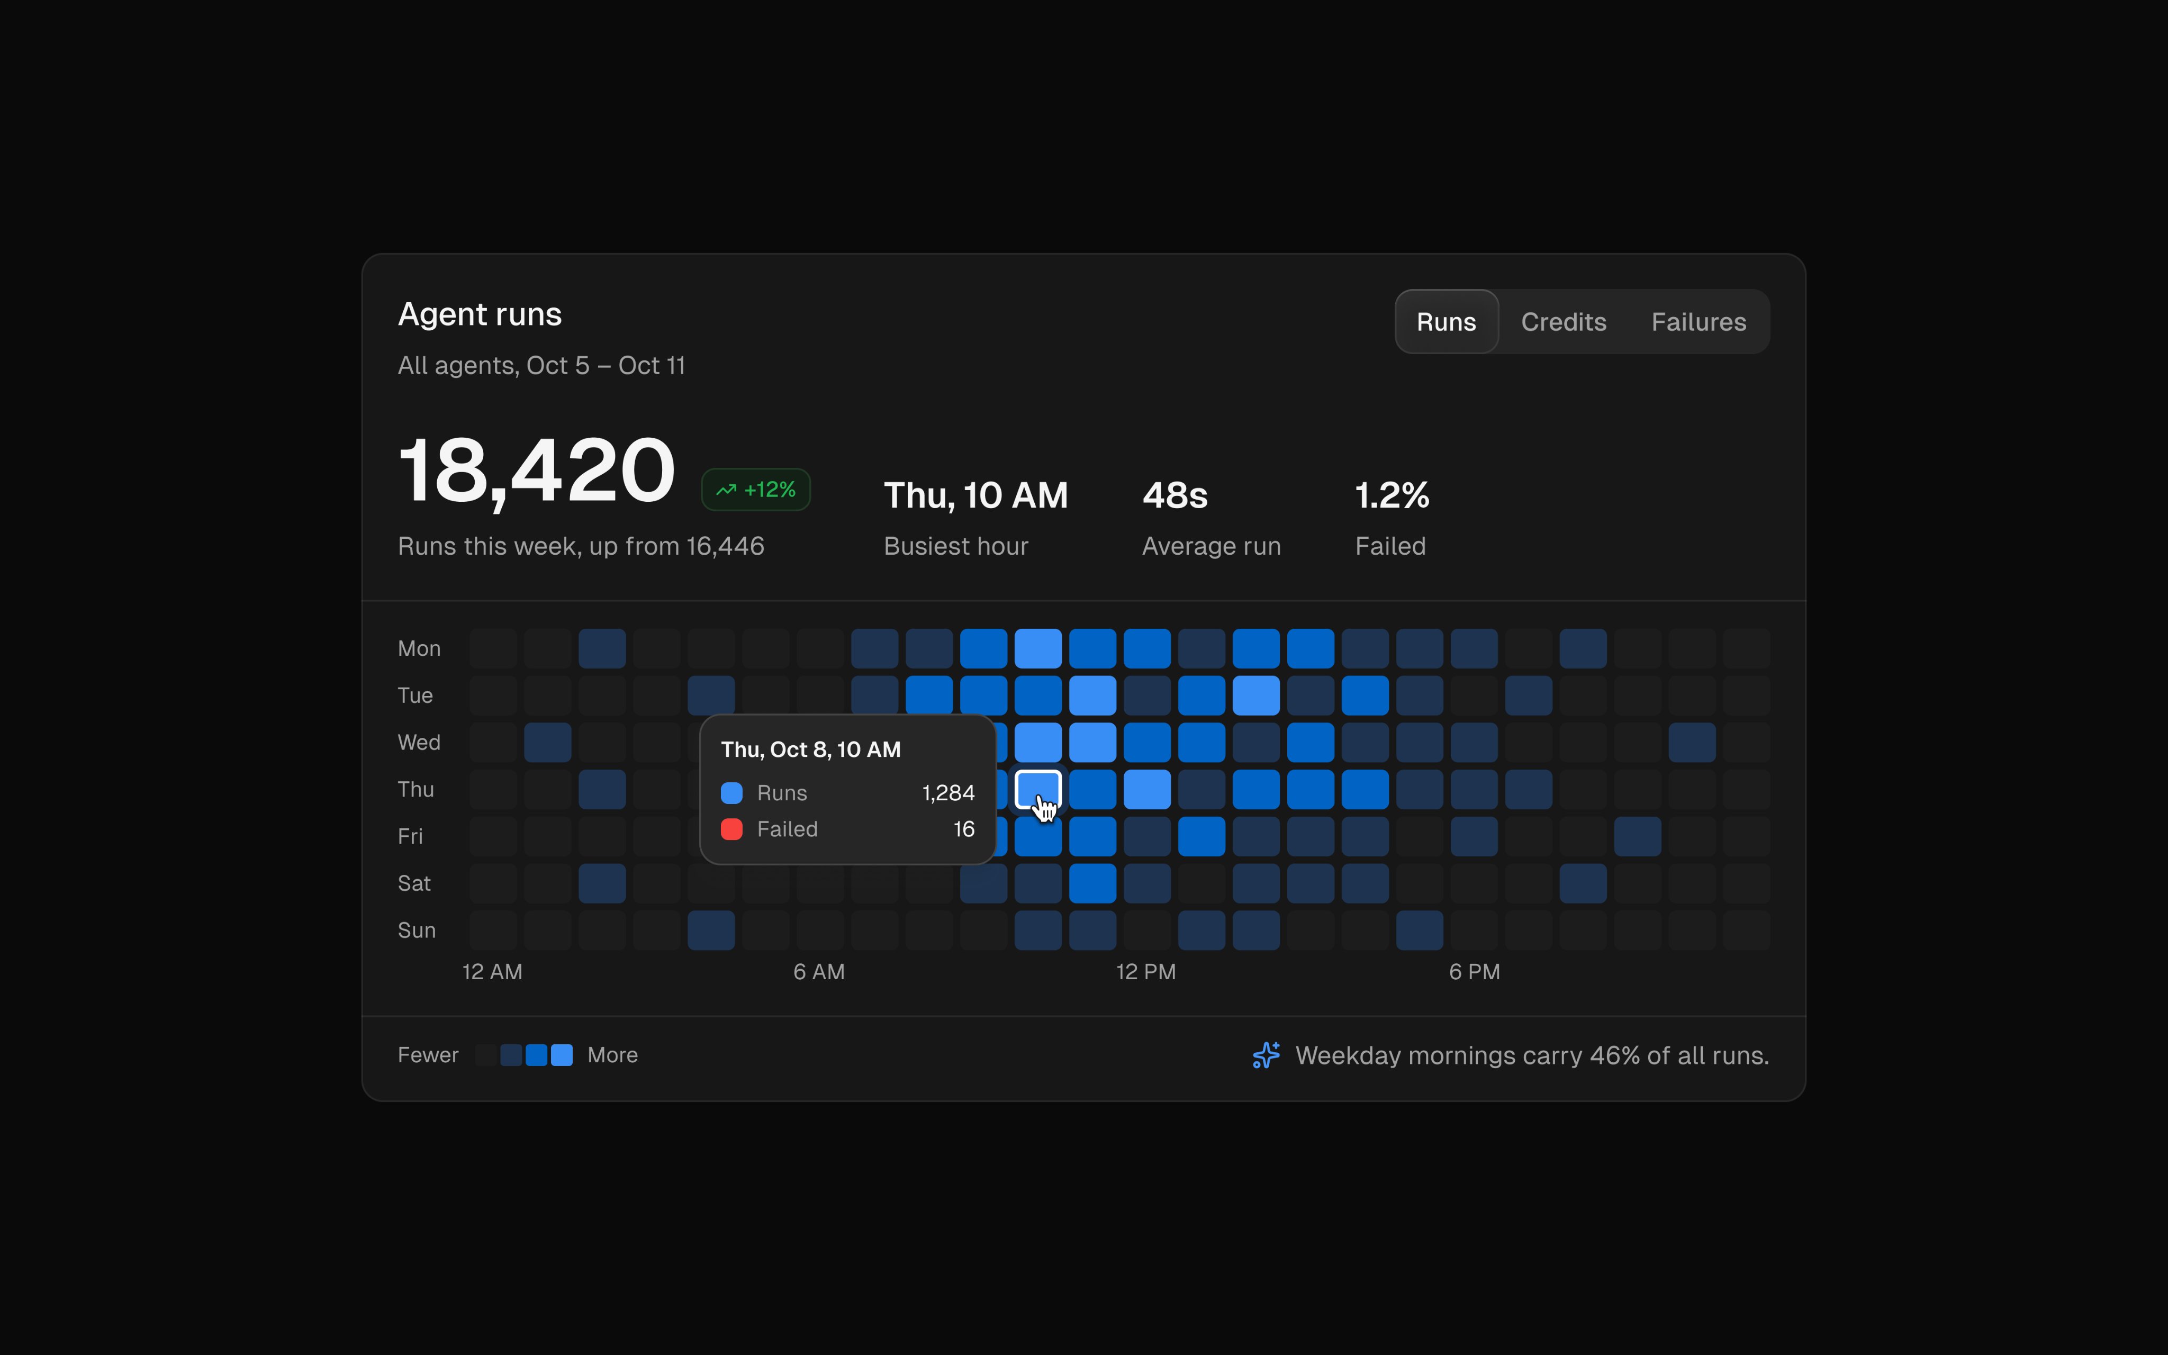Select the Wed 1 AM heatmap cell
The image size is (2168, 1355).
547,743
